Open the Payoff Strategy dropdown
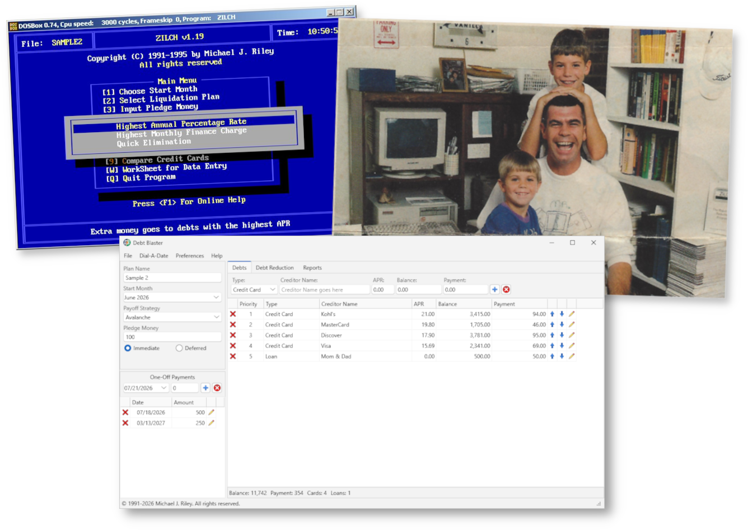The height and width of the screenshot is (530, 748). coord(216,317)
